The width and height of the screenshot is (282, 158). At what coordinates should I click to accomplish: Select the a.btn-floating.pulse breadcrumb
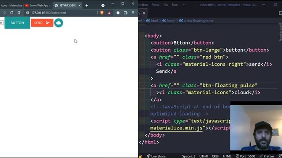(x=197, y=21)
